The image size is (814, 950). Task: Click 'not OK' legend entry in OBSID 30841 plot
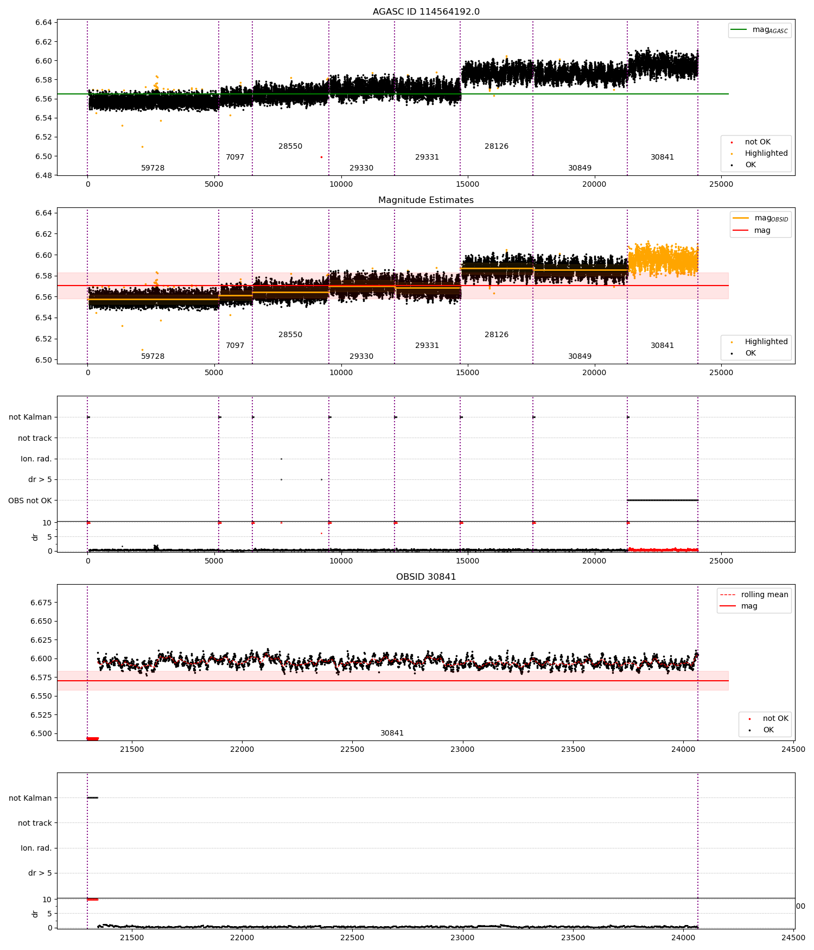pos(769,719)
